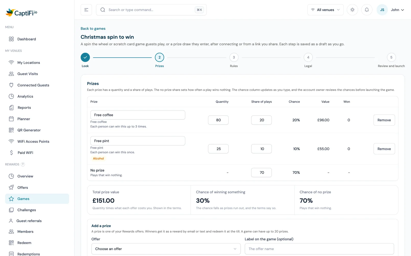Edit the Free pint prize name field

138,141
